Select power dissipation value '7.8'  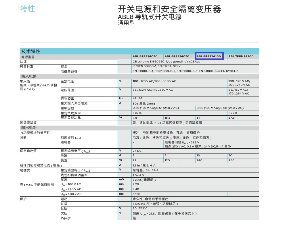[135, 118]
